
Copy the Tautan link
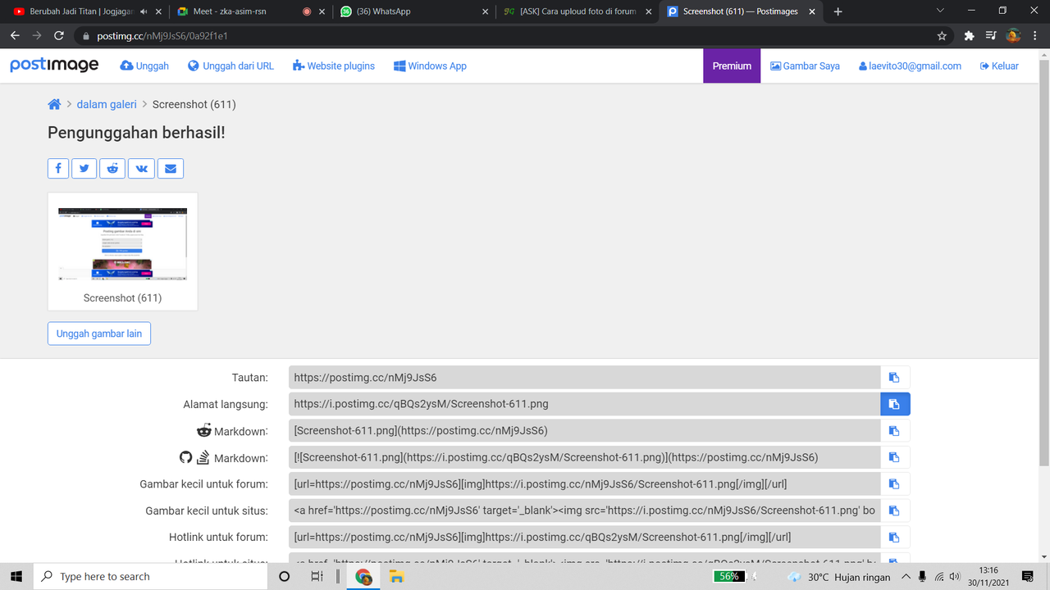(895, 377)
